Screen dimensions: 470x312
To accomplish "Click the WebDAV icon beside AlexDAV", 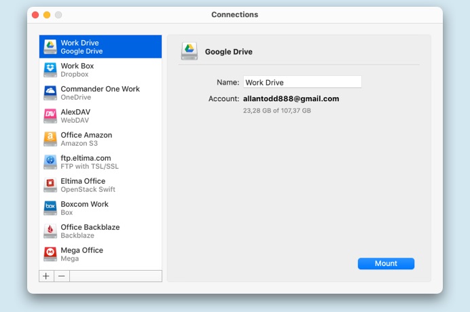I will point(50,116).
